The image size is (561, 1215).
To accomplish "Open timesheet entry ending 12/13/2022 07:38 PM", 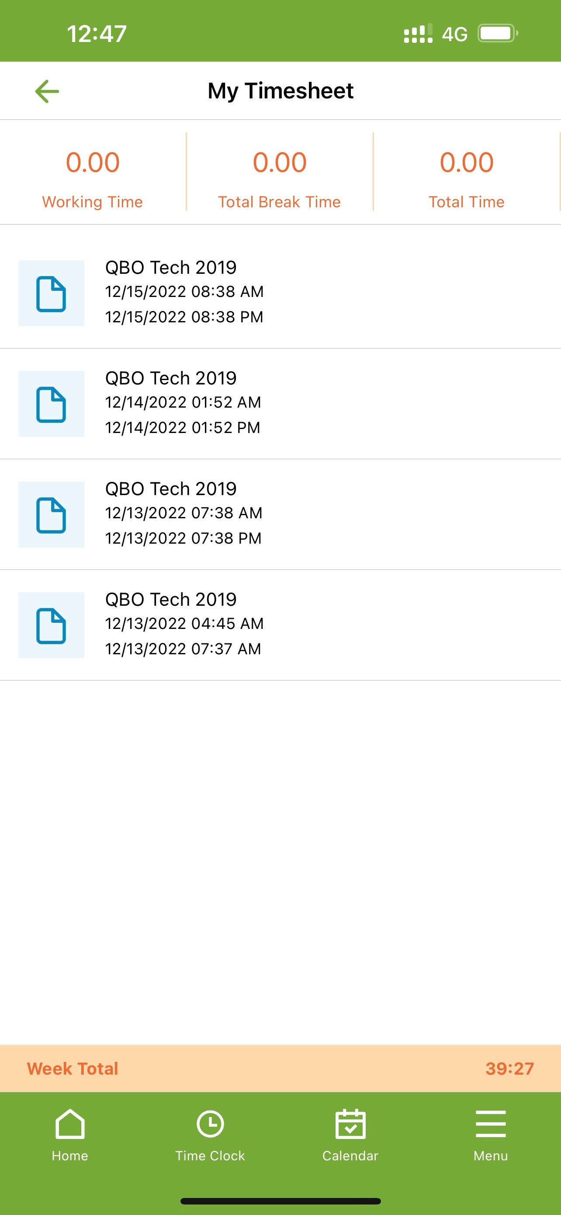I will pyautogui.click(x=280, y=515).
